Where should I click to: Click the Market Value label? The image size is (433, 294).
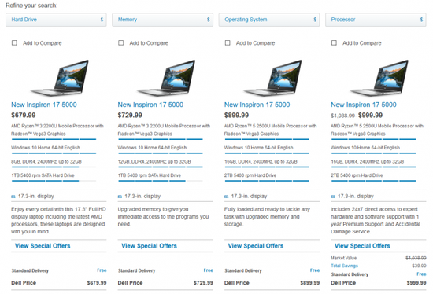tap(344, 258)
